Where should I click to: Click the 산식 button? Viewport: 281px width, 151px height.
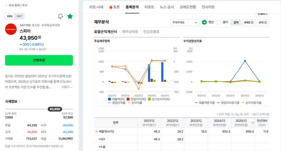coord(263,22)
